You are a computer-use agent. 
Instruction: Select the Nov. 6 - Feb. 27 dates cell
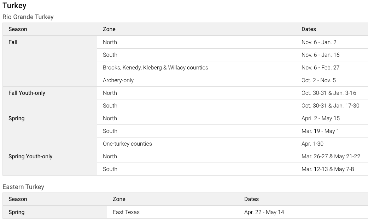(320, 68)
